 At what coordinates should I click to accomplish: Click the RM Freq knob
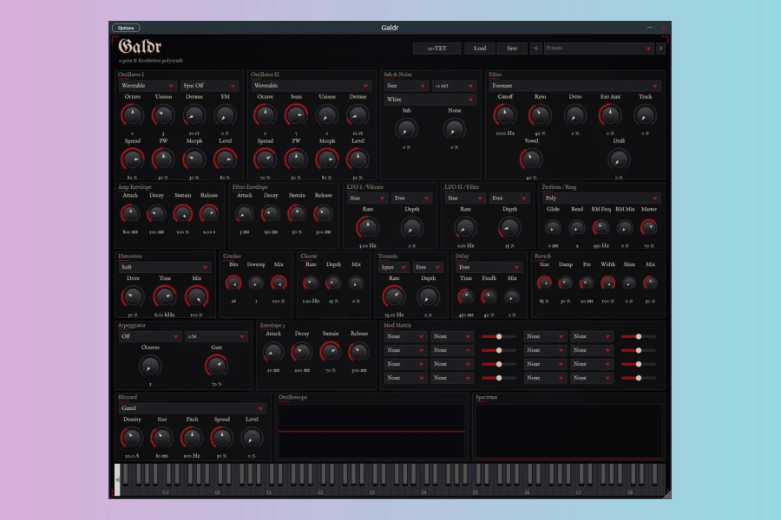(x=601, y=228)
